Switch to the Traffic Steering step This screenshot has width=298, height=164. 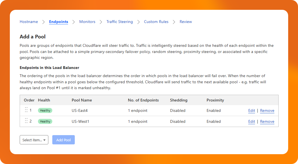tap(119, 22)
